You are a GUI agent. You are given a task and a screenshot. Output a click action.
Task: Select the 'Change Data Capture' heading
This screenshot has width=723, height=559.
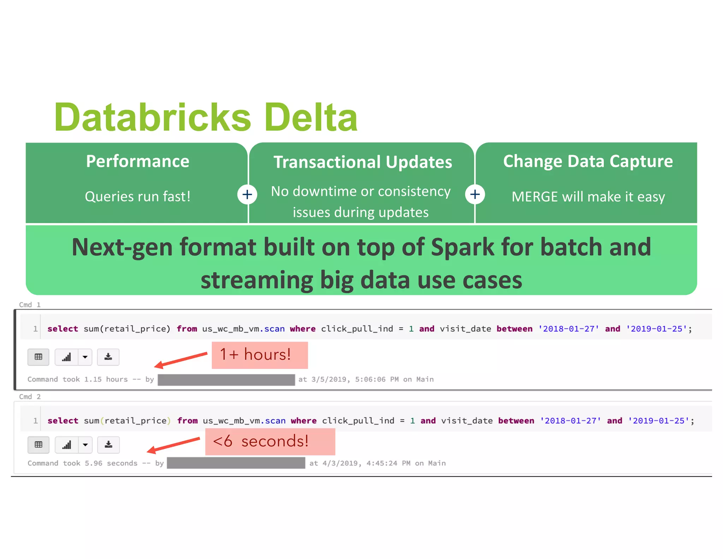tap(588, 161)
